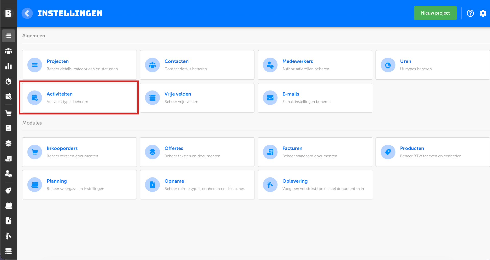Open the invoice receipt icon in sidebar
This screenshot has height=260, width=490.
(x=8, y=159)
